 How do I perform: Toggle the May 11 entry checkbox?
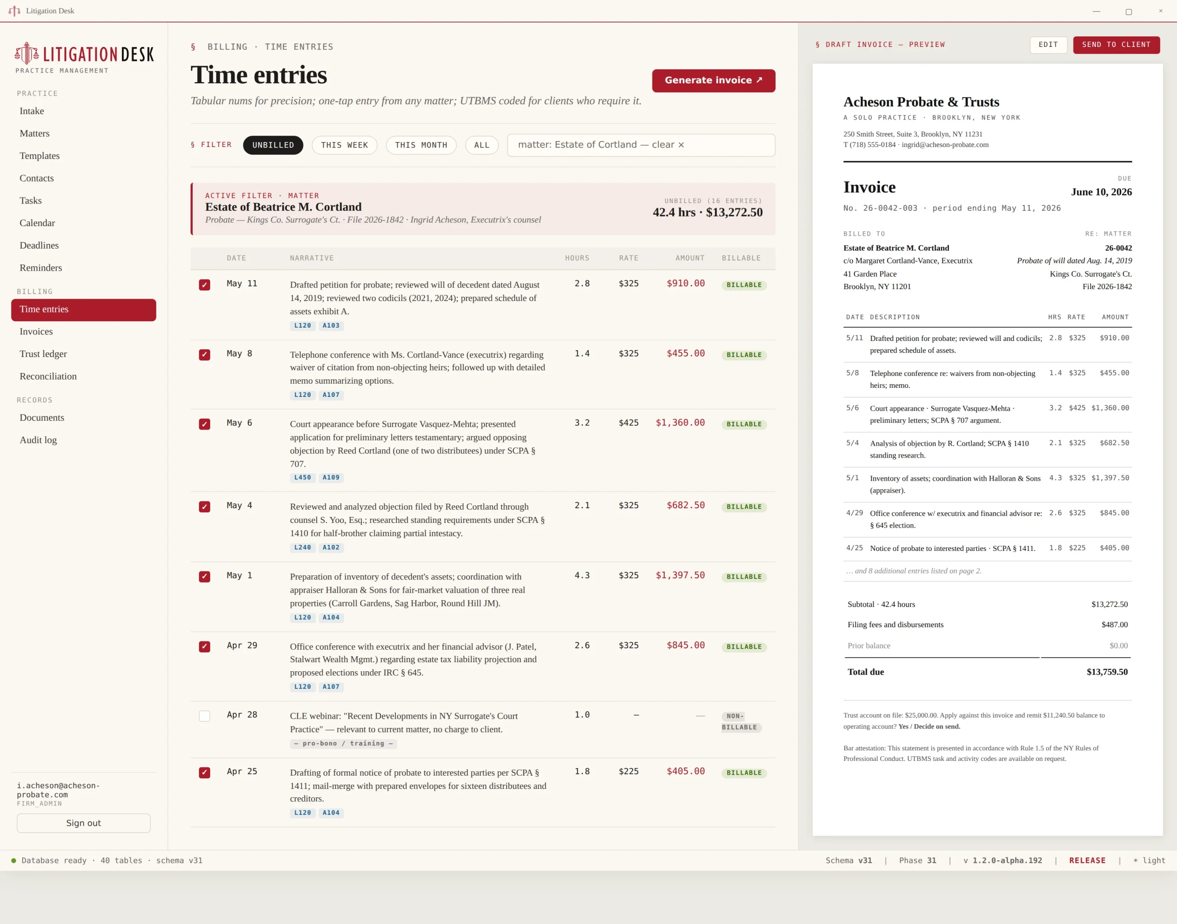(x=204, y=284)
